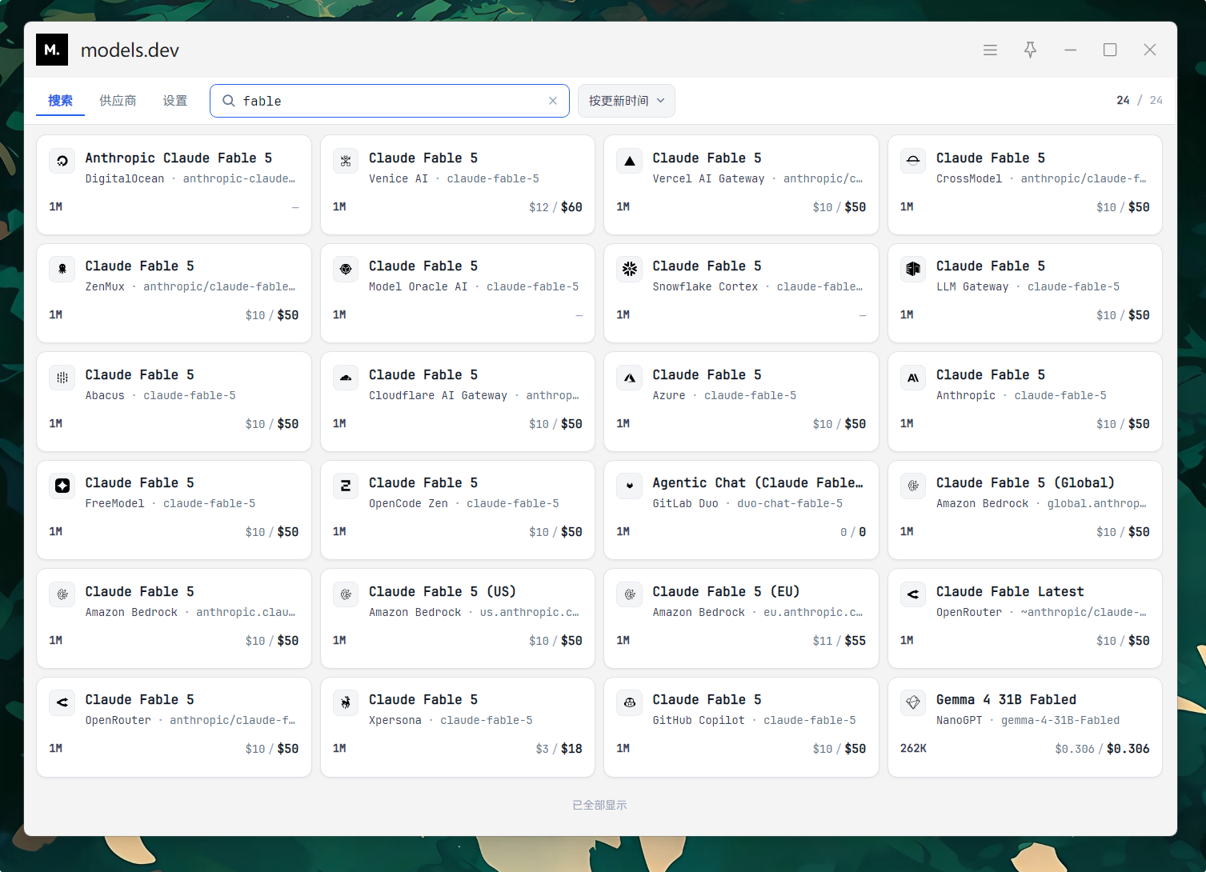Viewport: 1206px width, 872px height.
Task: Click the LLM Gateway provider name
Action: [972, 286]
